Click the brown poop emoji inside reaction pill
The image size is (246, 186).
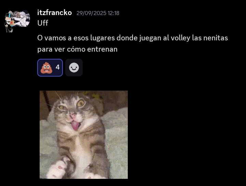[x=46, y=68]
